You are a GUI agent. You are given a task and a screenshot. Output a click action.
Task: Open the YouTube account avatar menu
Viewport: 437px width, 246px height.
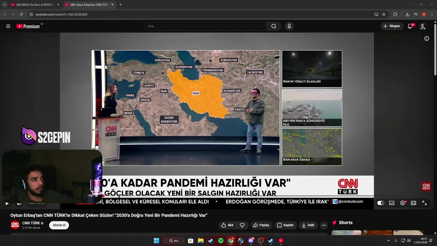click(423, 26)
